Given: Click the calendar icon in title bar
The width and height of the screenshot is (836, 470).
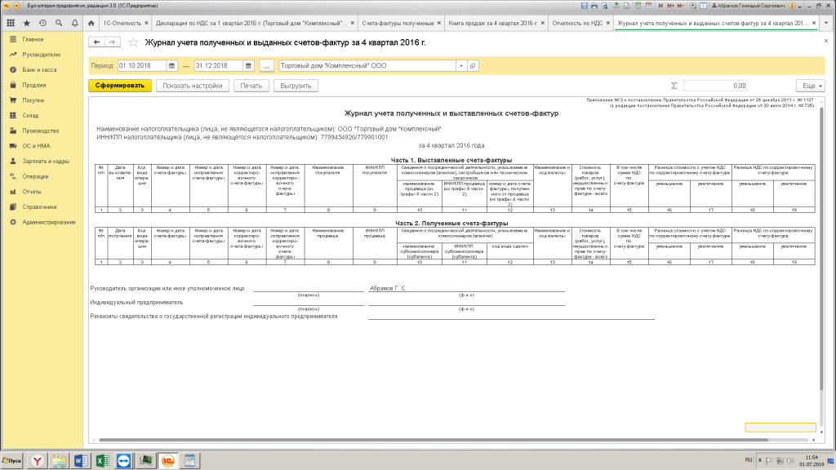Looking at the screenshot, I should 648,6.
